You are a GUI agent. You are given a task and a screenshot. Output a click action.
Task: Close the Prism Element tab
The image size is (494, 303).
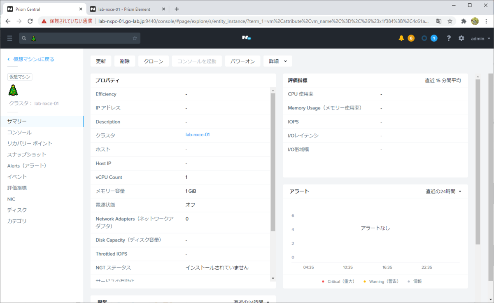click(163, 9)
